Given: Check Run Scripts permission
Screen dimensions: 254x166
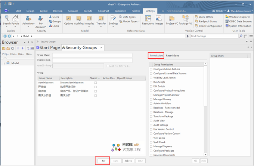Looking at the screenshot, I should point(151,82).
